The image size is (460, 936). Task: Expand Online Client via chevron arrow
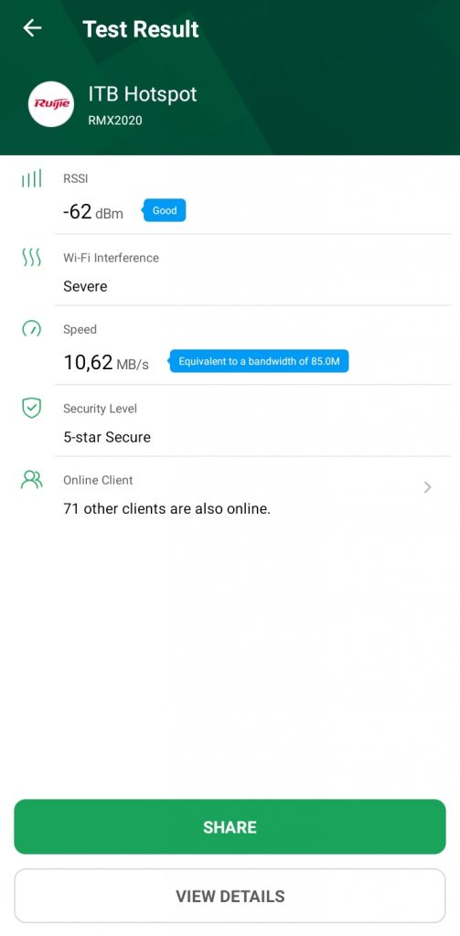[x=427, y=488]
